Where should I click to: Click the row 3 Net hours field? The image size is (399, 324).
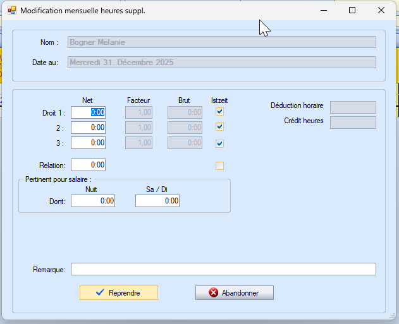click(x=89, y=143)
